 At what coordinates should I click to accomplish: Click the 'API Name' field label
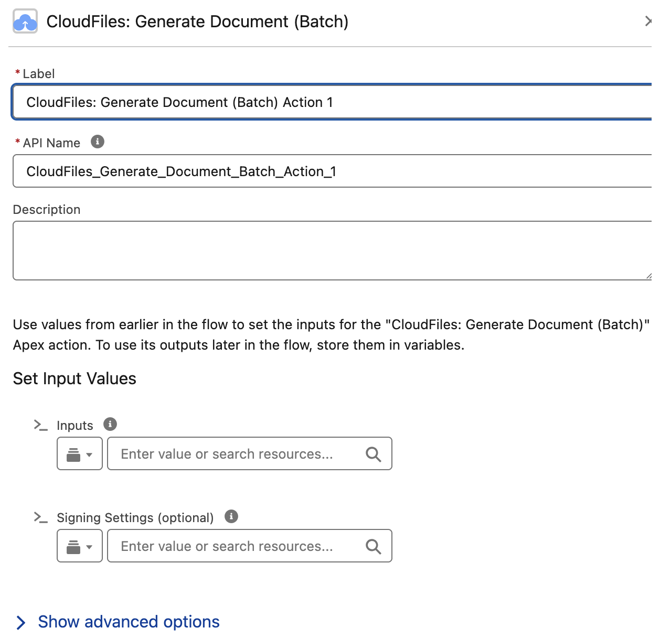51,143
